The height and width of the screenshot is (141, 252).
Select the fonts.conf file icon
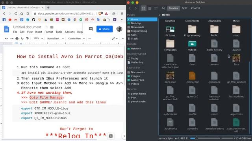[x=192, y=76]
